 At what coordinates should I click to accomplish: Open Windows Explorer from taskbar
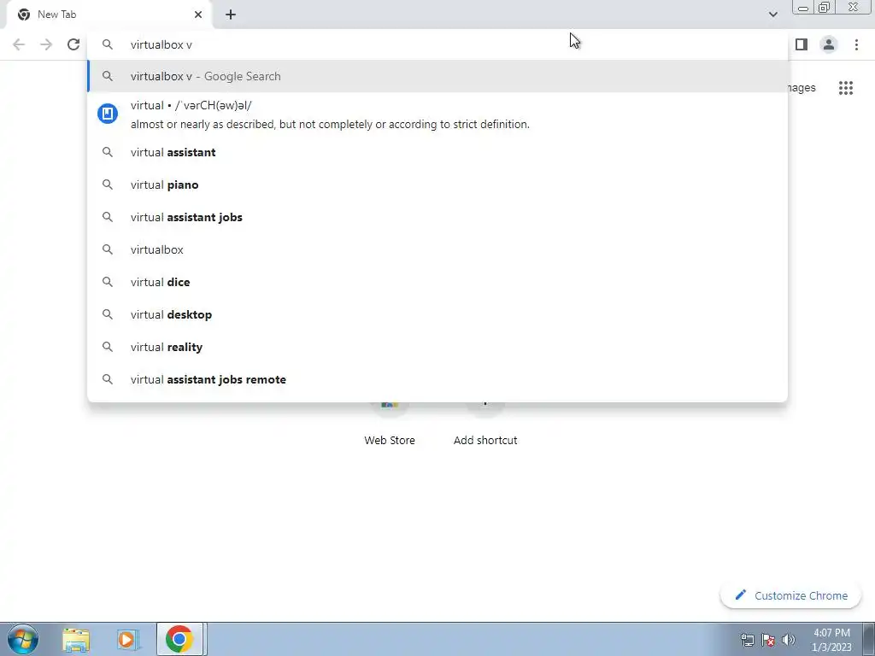(76, 640)
